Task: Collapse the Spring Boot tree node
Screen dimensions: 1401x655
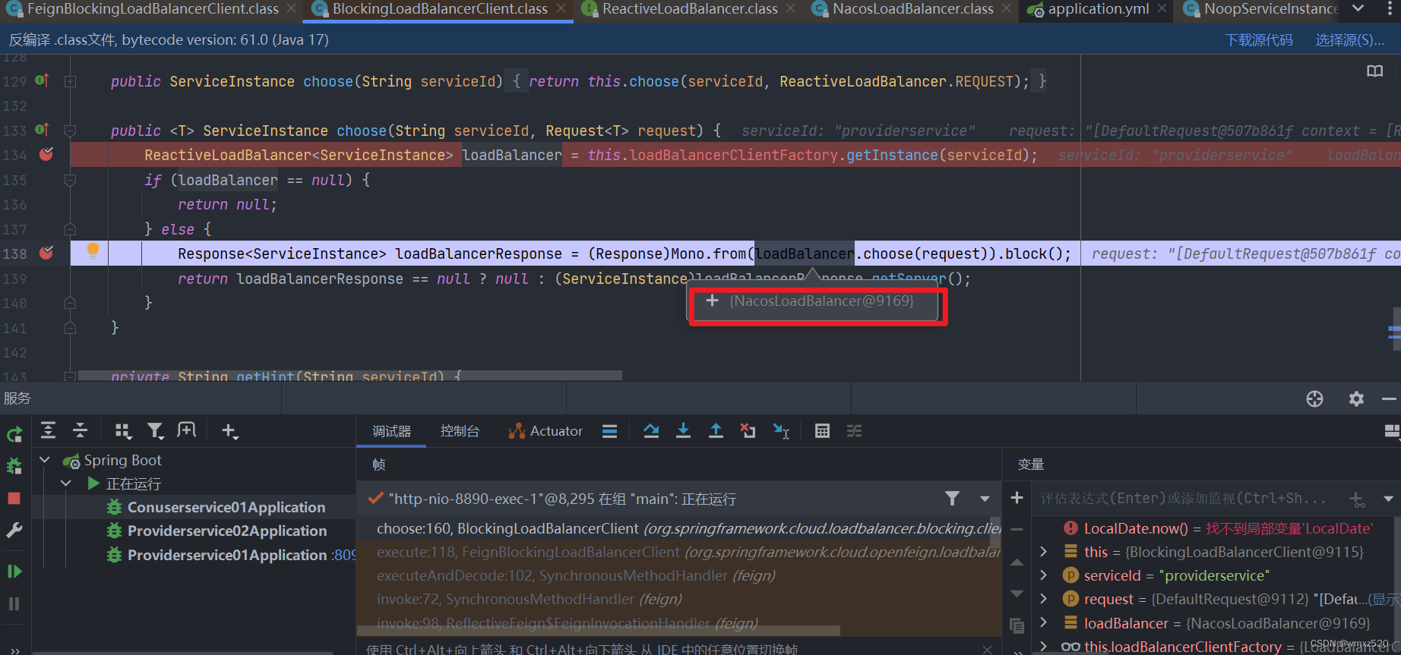Action: 45,460
